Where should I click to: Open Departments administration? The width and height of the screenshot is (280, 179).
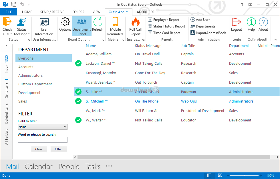pos(203,26)
